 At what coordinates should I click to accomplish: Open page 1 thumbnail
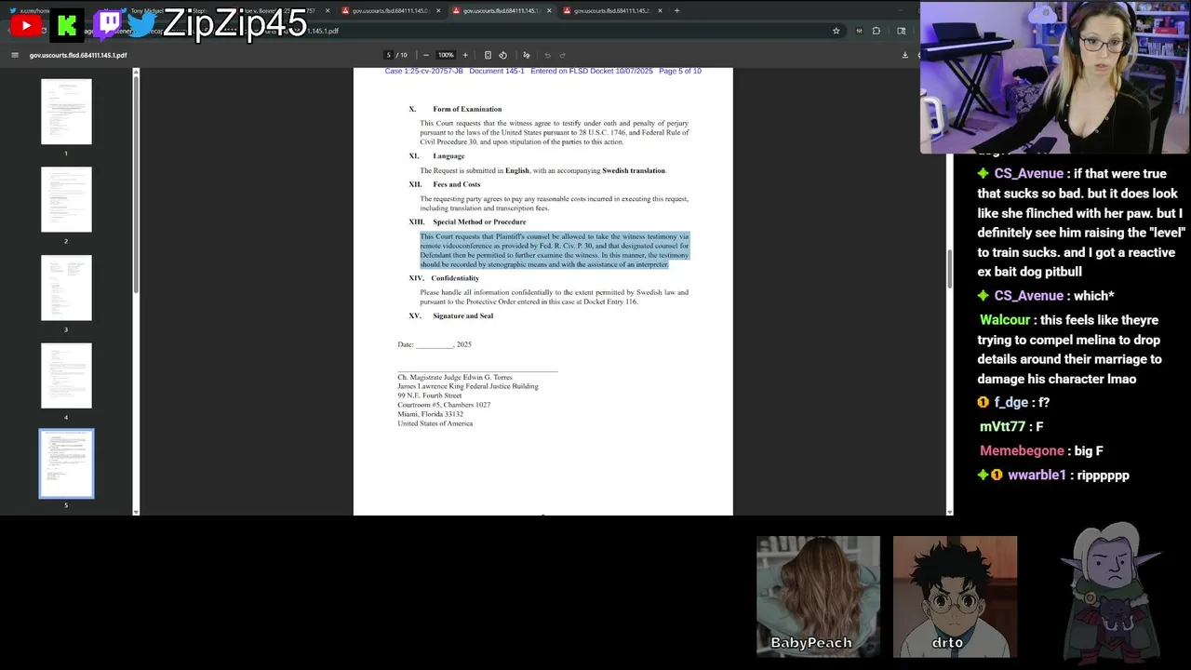[x=66, y=112]
